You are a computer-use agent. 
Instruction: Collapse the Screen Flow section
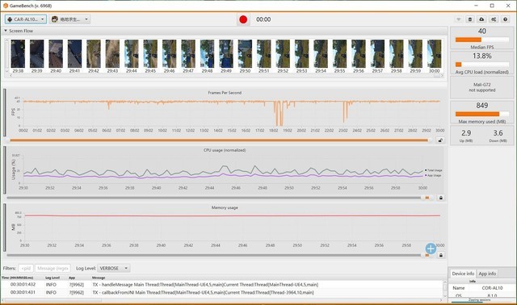pyautogui.click(x=6, y=31)
